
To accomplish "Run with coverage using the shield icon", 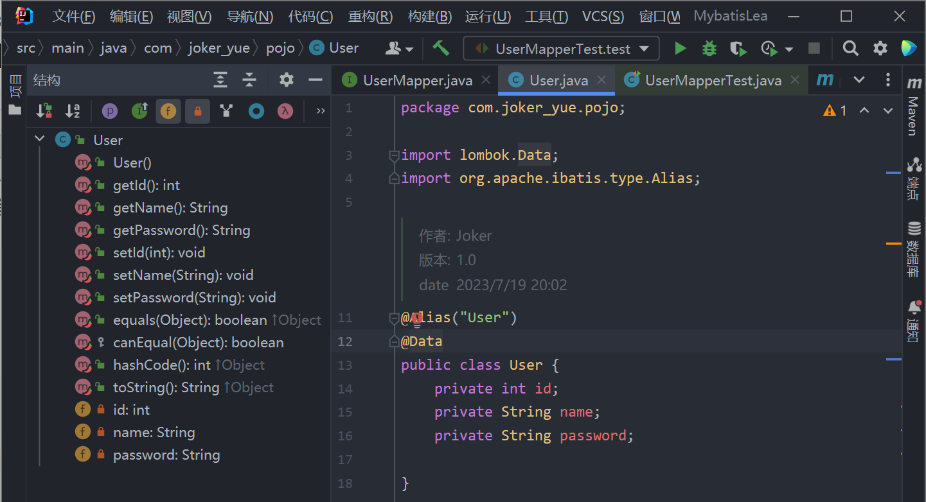I will pos(738,49).
